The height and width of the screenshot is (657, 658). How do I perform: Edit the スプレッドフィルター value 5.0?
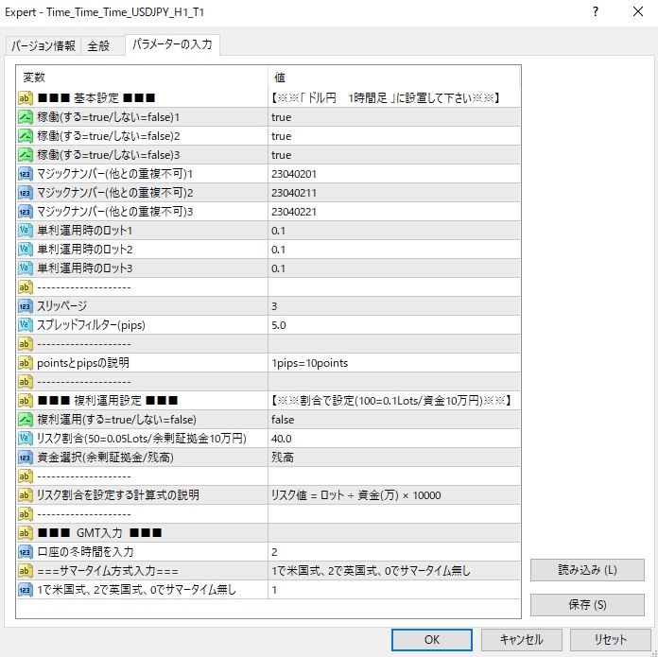pyautogui.click(x=393, y=325)
